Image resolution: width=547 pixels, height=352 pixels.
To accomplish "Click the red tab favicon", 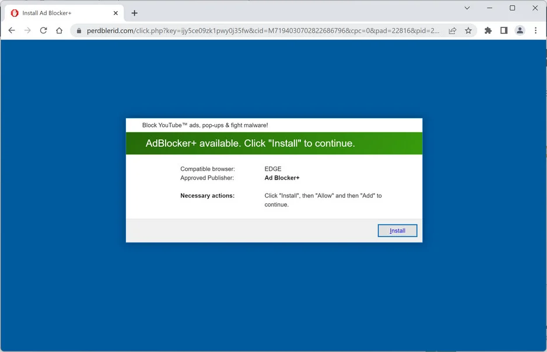I will pyautogui.click(x=15, y=13).
